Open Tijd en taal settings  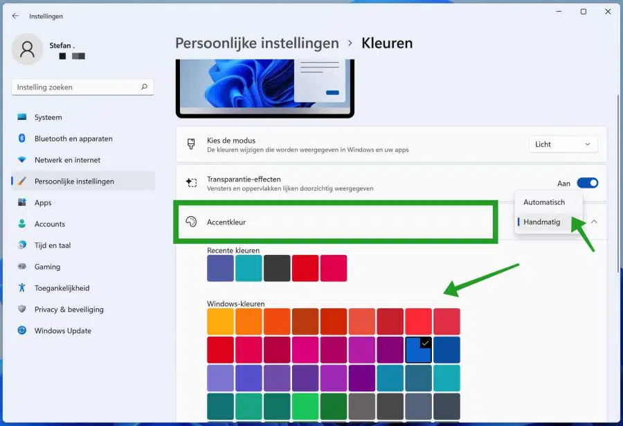coord(82,245)
